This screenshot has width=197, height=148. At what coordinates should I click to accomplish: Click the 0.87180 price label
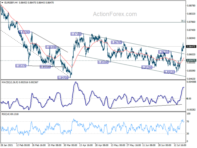[76, 34]
